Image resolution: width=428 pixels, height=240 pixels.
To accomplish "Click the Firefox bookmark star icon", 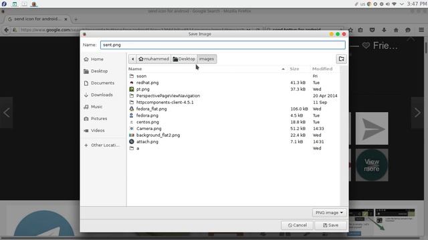I will [350, 30].
